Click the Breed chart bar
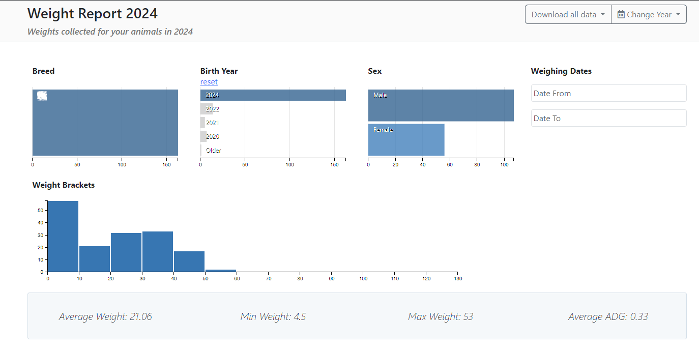 pos(105,123)
